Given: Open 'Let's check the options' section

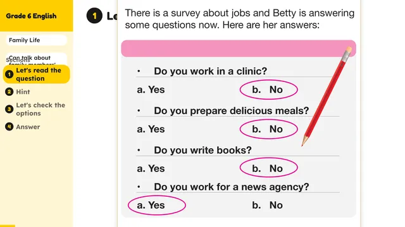Looking at the screenshot, I should click(40, 109).
